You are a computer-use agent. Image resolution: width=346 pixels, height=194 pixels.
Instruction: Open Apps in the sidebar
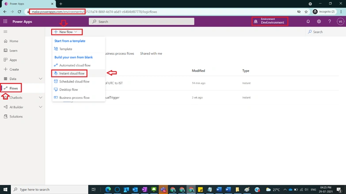pyautogui.click(x=13, y=60)
